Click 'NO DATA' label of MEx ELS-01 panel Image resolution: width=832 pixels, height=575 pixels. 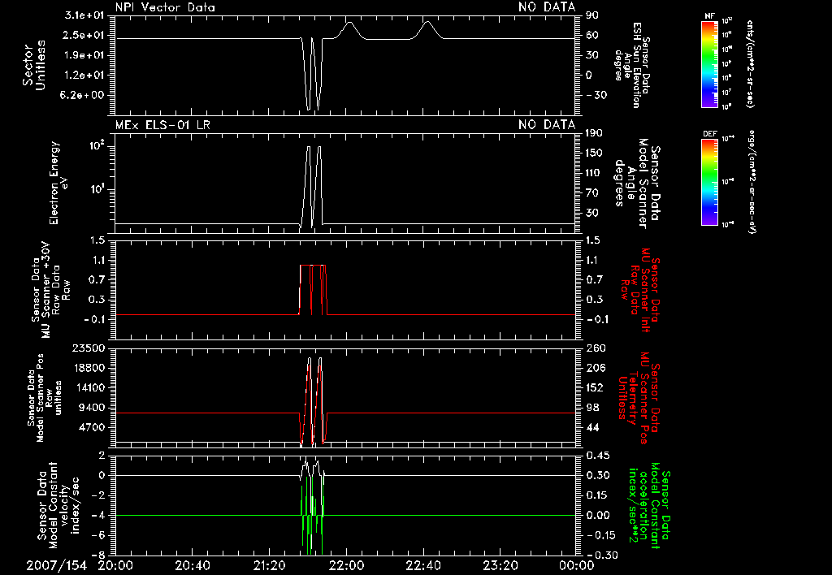[547, 125]
